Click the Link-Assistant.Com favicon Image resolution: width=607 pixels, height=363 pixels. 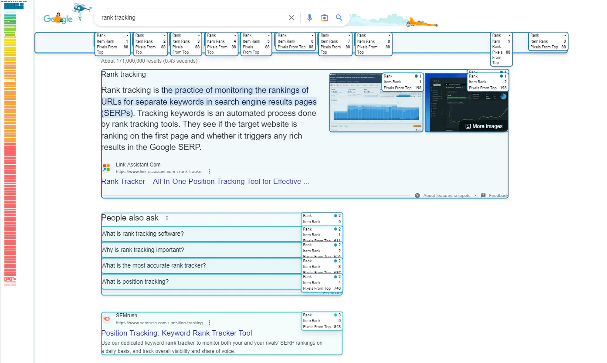[x=107, y=168]
